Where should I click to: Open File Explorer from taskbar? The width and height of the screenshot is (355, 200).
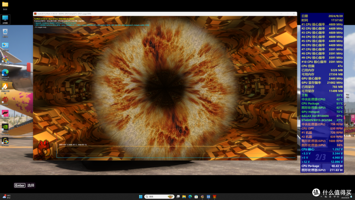[x=184, y=197]
